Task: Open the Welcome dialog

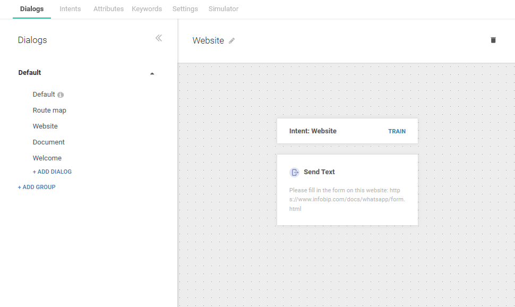Action: point(47,158)
